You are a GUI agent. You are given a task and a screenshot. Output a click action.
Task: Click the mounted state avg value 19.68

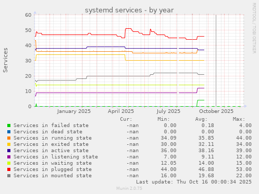206,176
